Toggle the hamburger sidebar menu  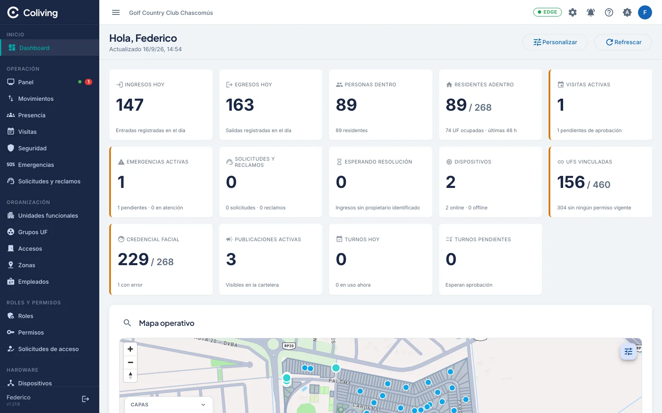[116, 12]
